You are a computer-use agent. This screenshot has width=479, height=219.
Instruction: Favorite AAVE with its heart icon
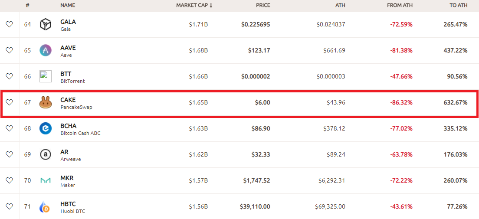click(x=10, y=50)
